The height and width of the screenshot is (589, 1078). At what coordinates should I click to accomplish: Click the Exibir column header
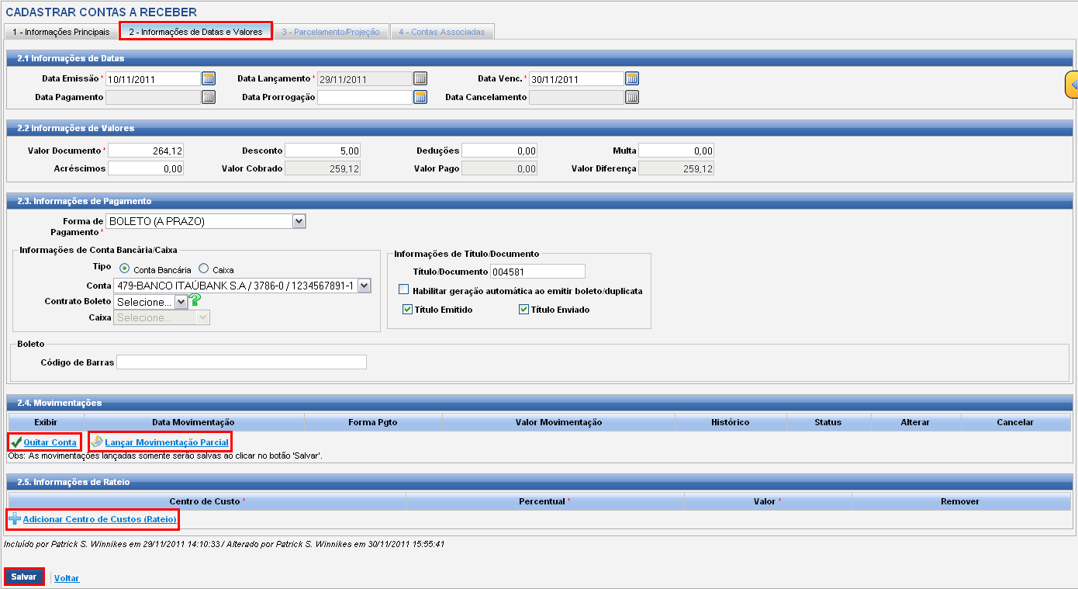46,422
